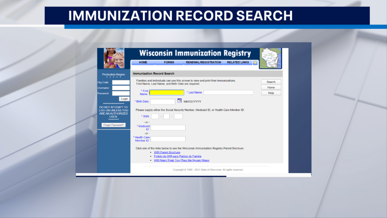Screen dimensions: 387x218
Task: Click the yellow lightbulb icon in the menu bar
Action: [255, 63]
